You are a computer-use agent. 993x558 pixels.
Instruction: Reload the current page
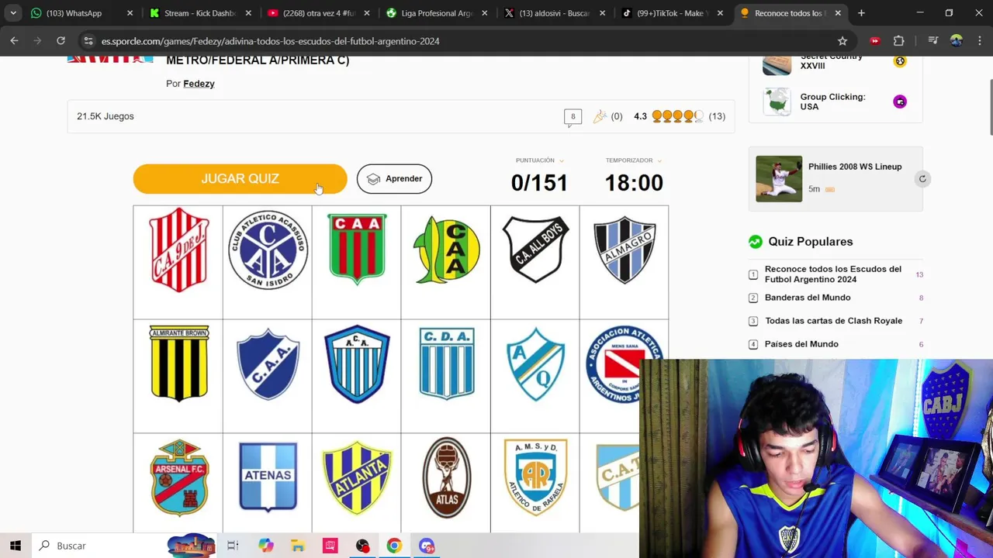point(61,41)
